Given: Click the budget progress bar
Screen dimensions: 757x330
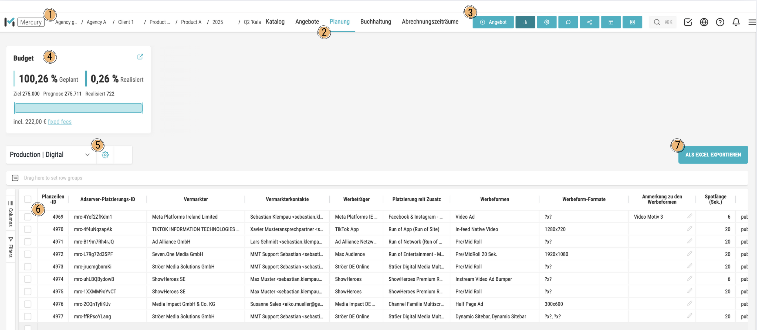Looking at the screenshot, I should [79, 108].
